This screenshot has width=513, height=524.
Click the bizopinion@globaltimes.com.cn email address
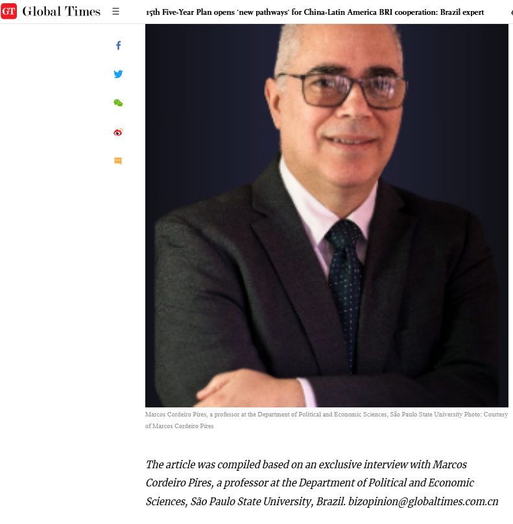(424, 501)
